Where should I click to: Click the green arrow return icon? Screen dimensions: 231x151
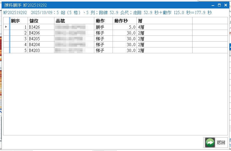210,143
